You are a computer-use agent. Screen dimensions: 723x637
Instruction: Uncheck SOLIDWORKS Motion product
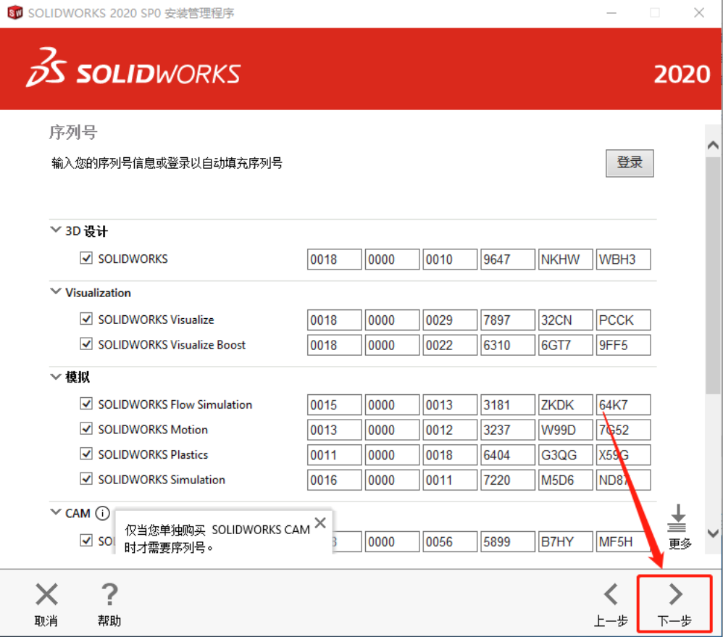(86, 429)
